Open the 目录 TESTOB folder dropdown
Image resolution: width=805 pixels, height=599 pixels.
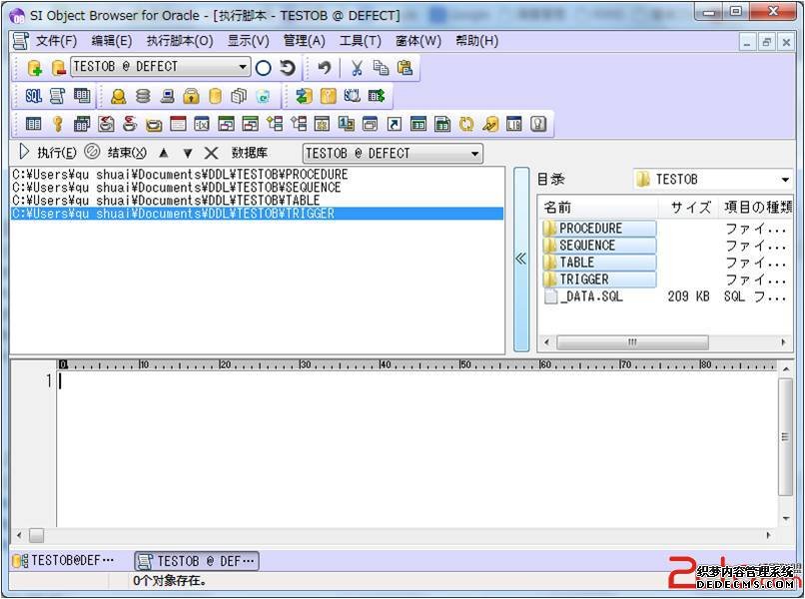pos(785,180)
